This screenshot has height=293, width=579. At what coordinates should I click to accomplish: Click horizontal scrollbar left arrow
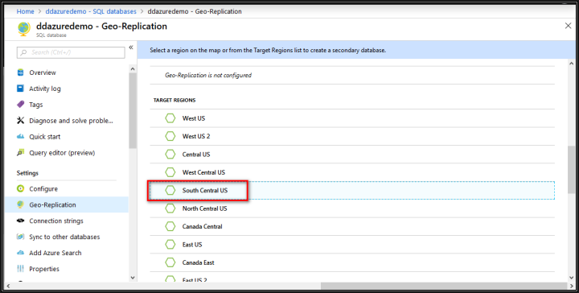8,286
